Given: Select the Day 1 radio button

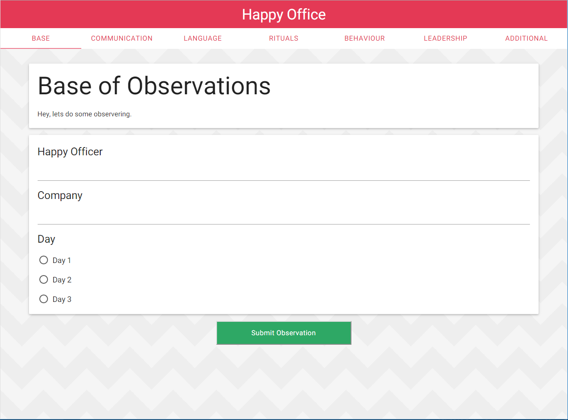Looking at the screenshot, I should (x=44, y=260).
